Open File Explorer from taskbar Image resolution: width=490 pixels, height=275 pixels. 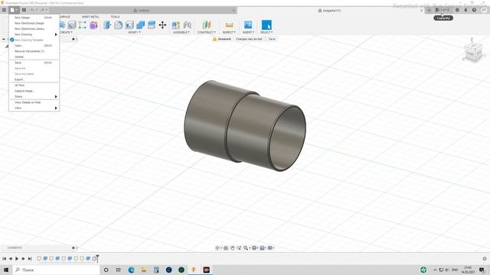coord(144,270)
